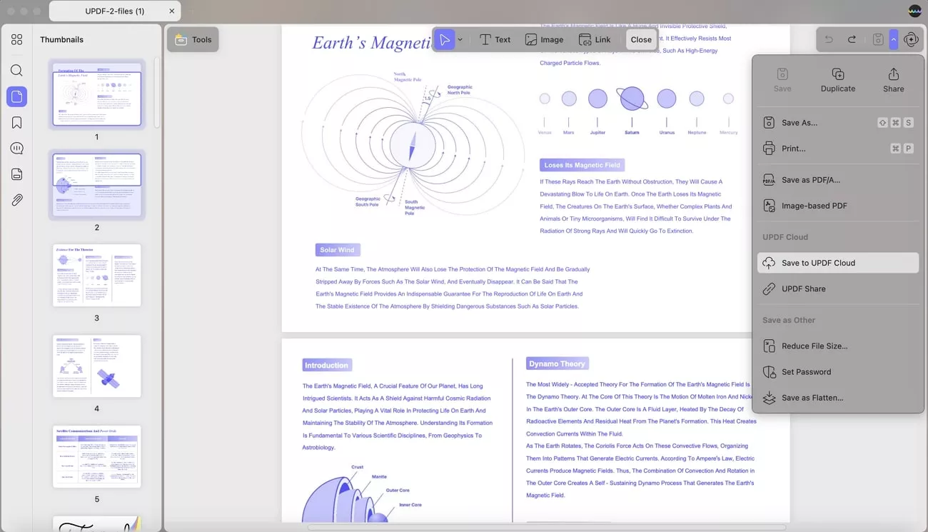928x532 pixels.
Task: Click the redo arrow icon
Action: point(852,40)
